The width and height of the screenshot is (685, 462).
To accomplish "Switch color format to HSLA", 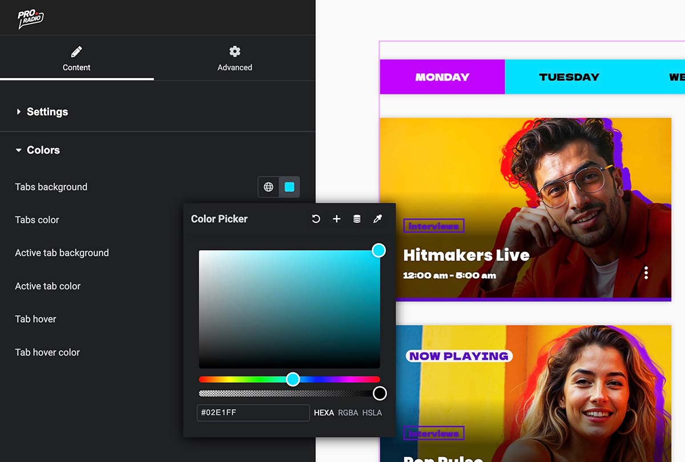I will pos(372,412).
